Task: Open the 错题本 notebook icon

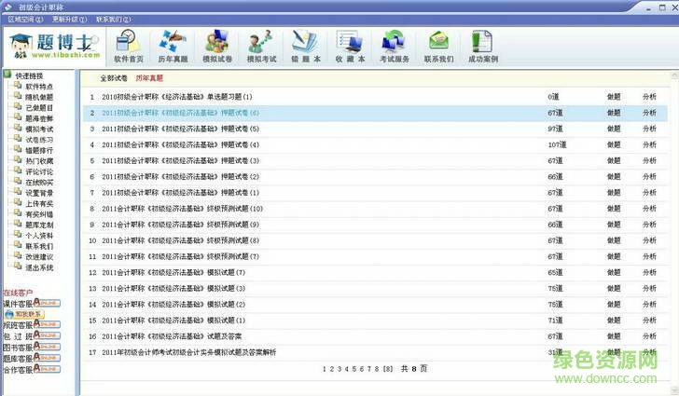Action: coord(305,46)
